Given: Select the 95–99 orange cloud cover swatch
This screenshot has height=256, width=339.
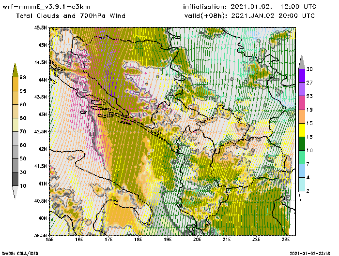Looking at the screenshot, I should (x=15, y=84).
